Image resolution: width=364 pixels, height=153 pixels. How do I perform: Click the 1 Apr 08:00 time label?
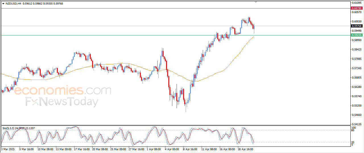153,149
